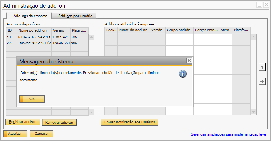Click the Registrar add-on button
This screenshot has height=141, width=271.
click(x=23, y=122)
